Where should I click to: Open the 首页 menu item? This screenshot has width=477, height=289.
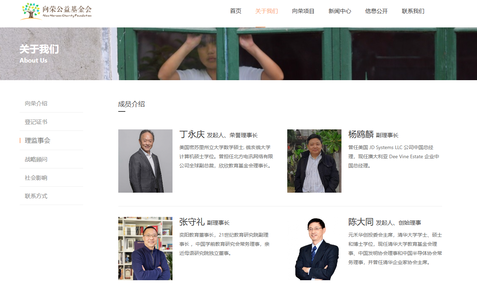(236, 11)
